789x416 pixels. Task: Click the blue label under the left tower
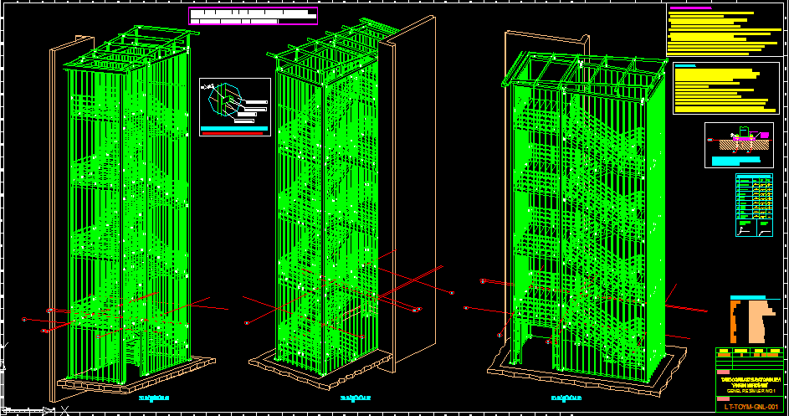[x=154, y=398]
